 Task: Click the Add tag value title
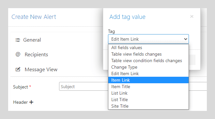click(x=127, y=17)
